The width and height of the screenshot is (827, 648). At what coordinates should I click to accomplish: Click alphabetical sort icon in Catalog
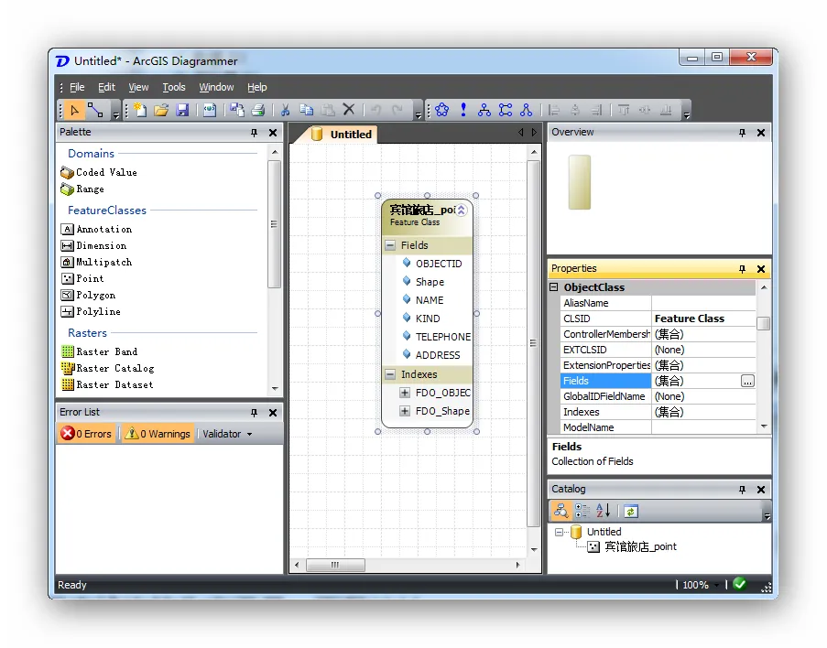(603, 512)
